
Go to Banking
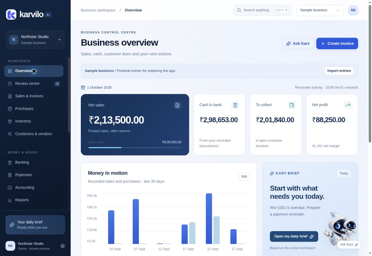pos(34,162)
